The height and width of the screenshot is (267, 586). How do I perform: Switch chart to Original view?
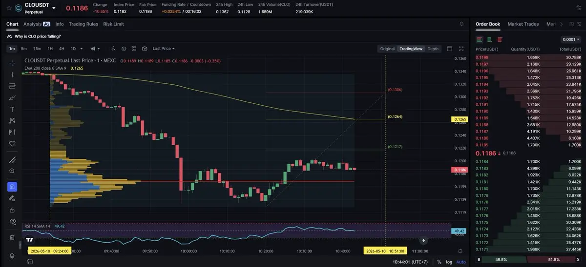[387, 49]
